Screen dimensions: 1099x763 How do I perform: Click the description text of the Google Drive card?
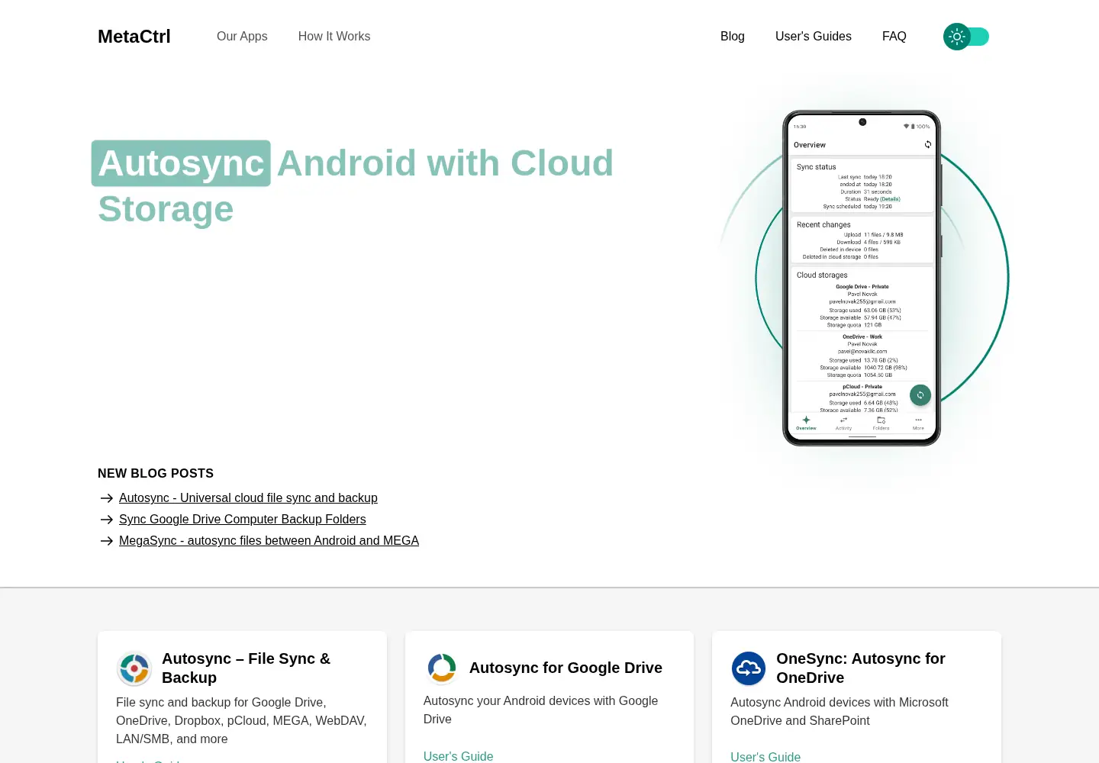[x=540, y=710]
